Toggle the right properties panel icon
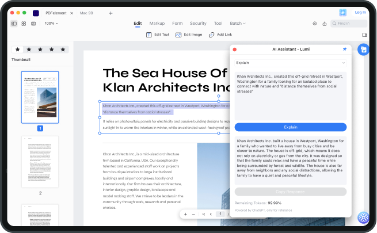The width and height of the screenshot is (377, 233). point(364,35)
